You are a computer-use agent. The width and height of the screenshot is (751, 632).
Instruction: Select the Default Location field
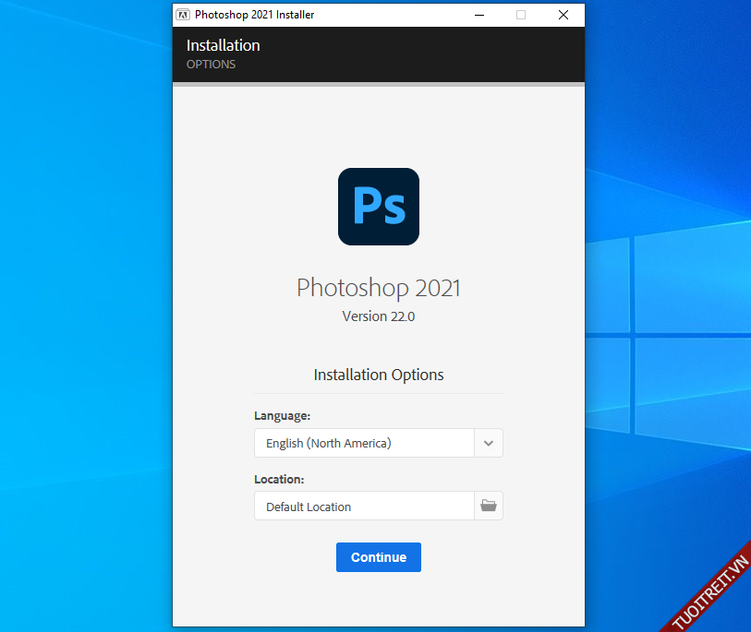(x=364, y=506)
